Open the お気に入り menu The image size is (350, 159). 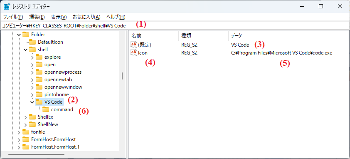(86, 17)
